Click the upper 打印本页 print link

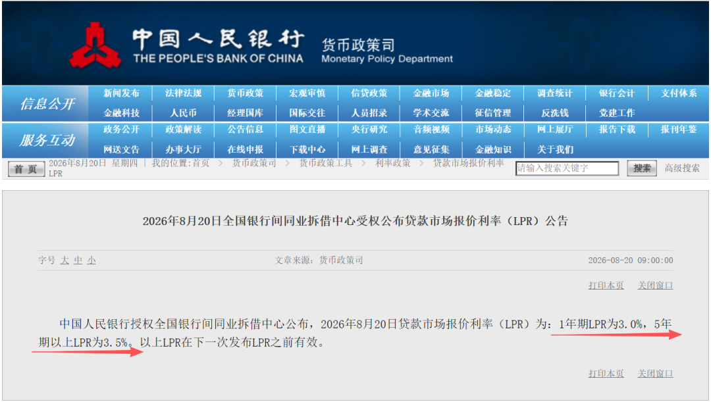coord(606,286)
